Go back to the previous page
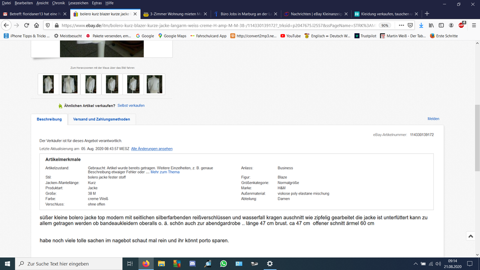This screenshot has width=480, height=270. pyautogui.click(x=6, y=25)
